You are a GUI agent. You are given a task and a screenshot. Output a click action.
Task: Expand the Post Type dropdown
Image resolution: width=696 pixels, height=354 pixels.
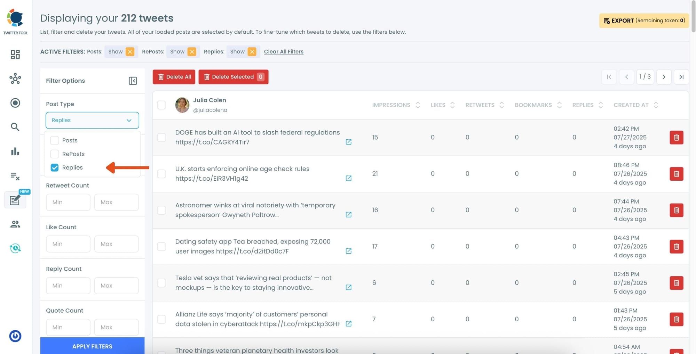92,120
